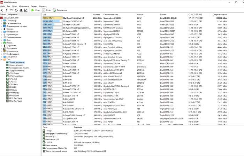Go back with the left arrow toolbar icon
Screen dimensions: 244x156
click(2, 10)
